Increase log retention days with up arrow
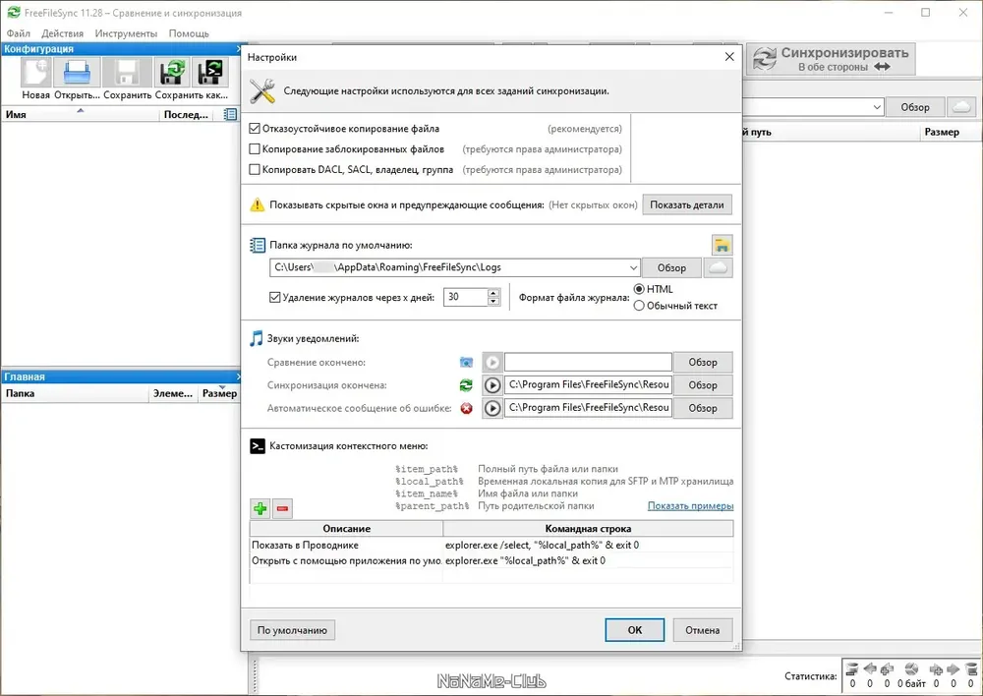This screenshot has width=983, height=696. [493, 293]
